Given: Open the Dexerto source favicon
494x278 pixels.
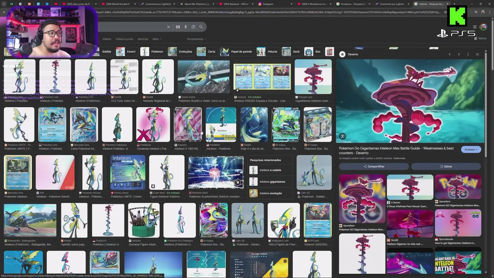Looking at the screenshot, I should 342,54.
